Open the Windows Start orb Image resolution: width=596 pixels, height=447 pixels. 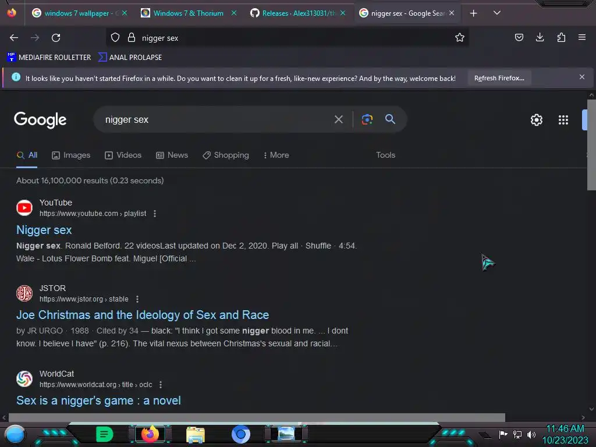[15, 434]
